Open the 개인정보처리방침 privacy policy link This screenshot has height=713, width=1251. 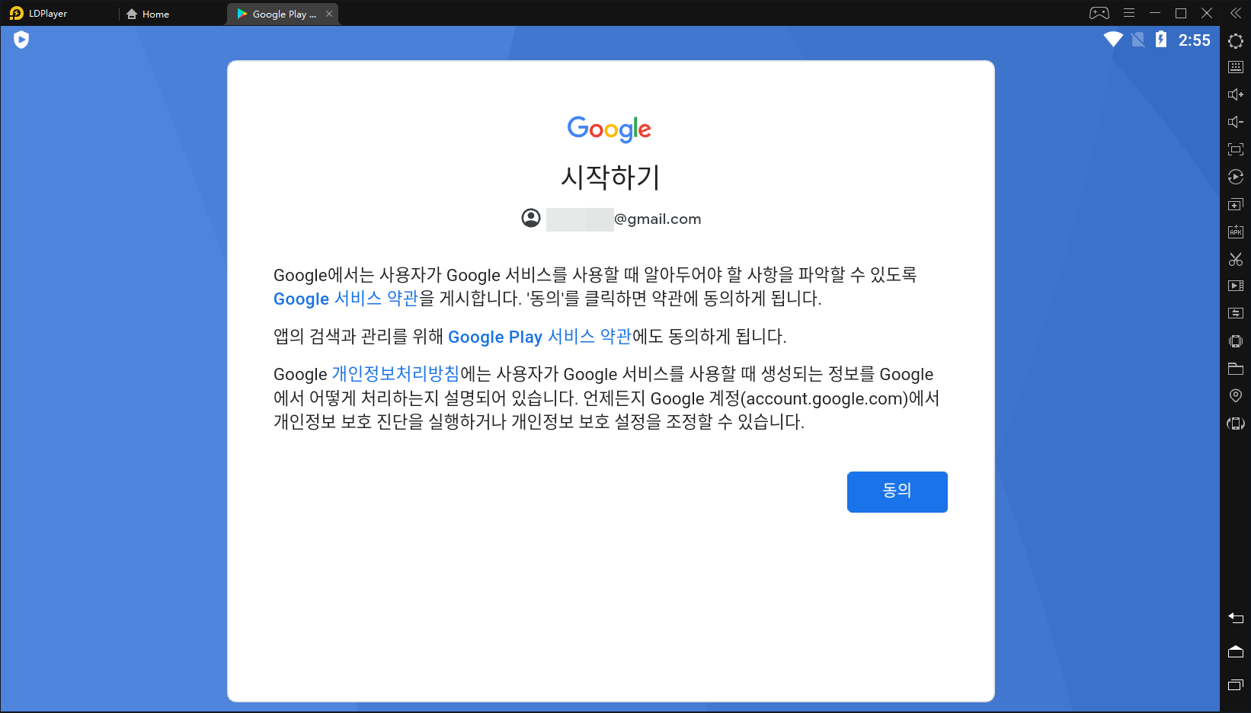[395, 374]
